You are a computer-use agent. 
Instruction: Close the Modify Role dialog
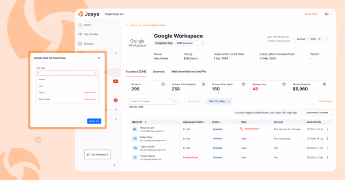99,58
